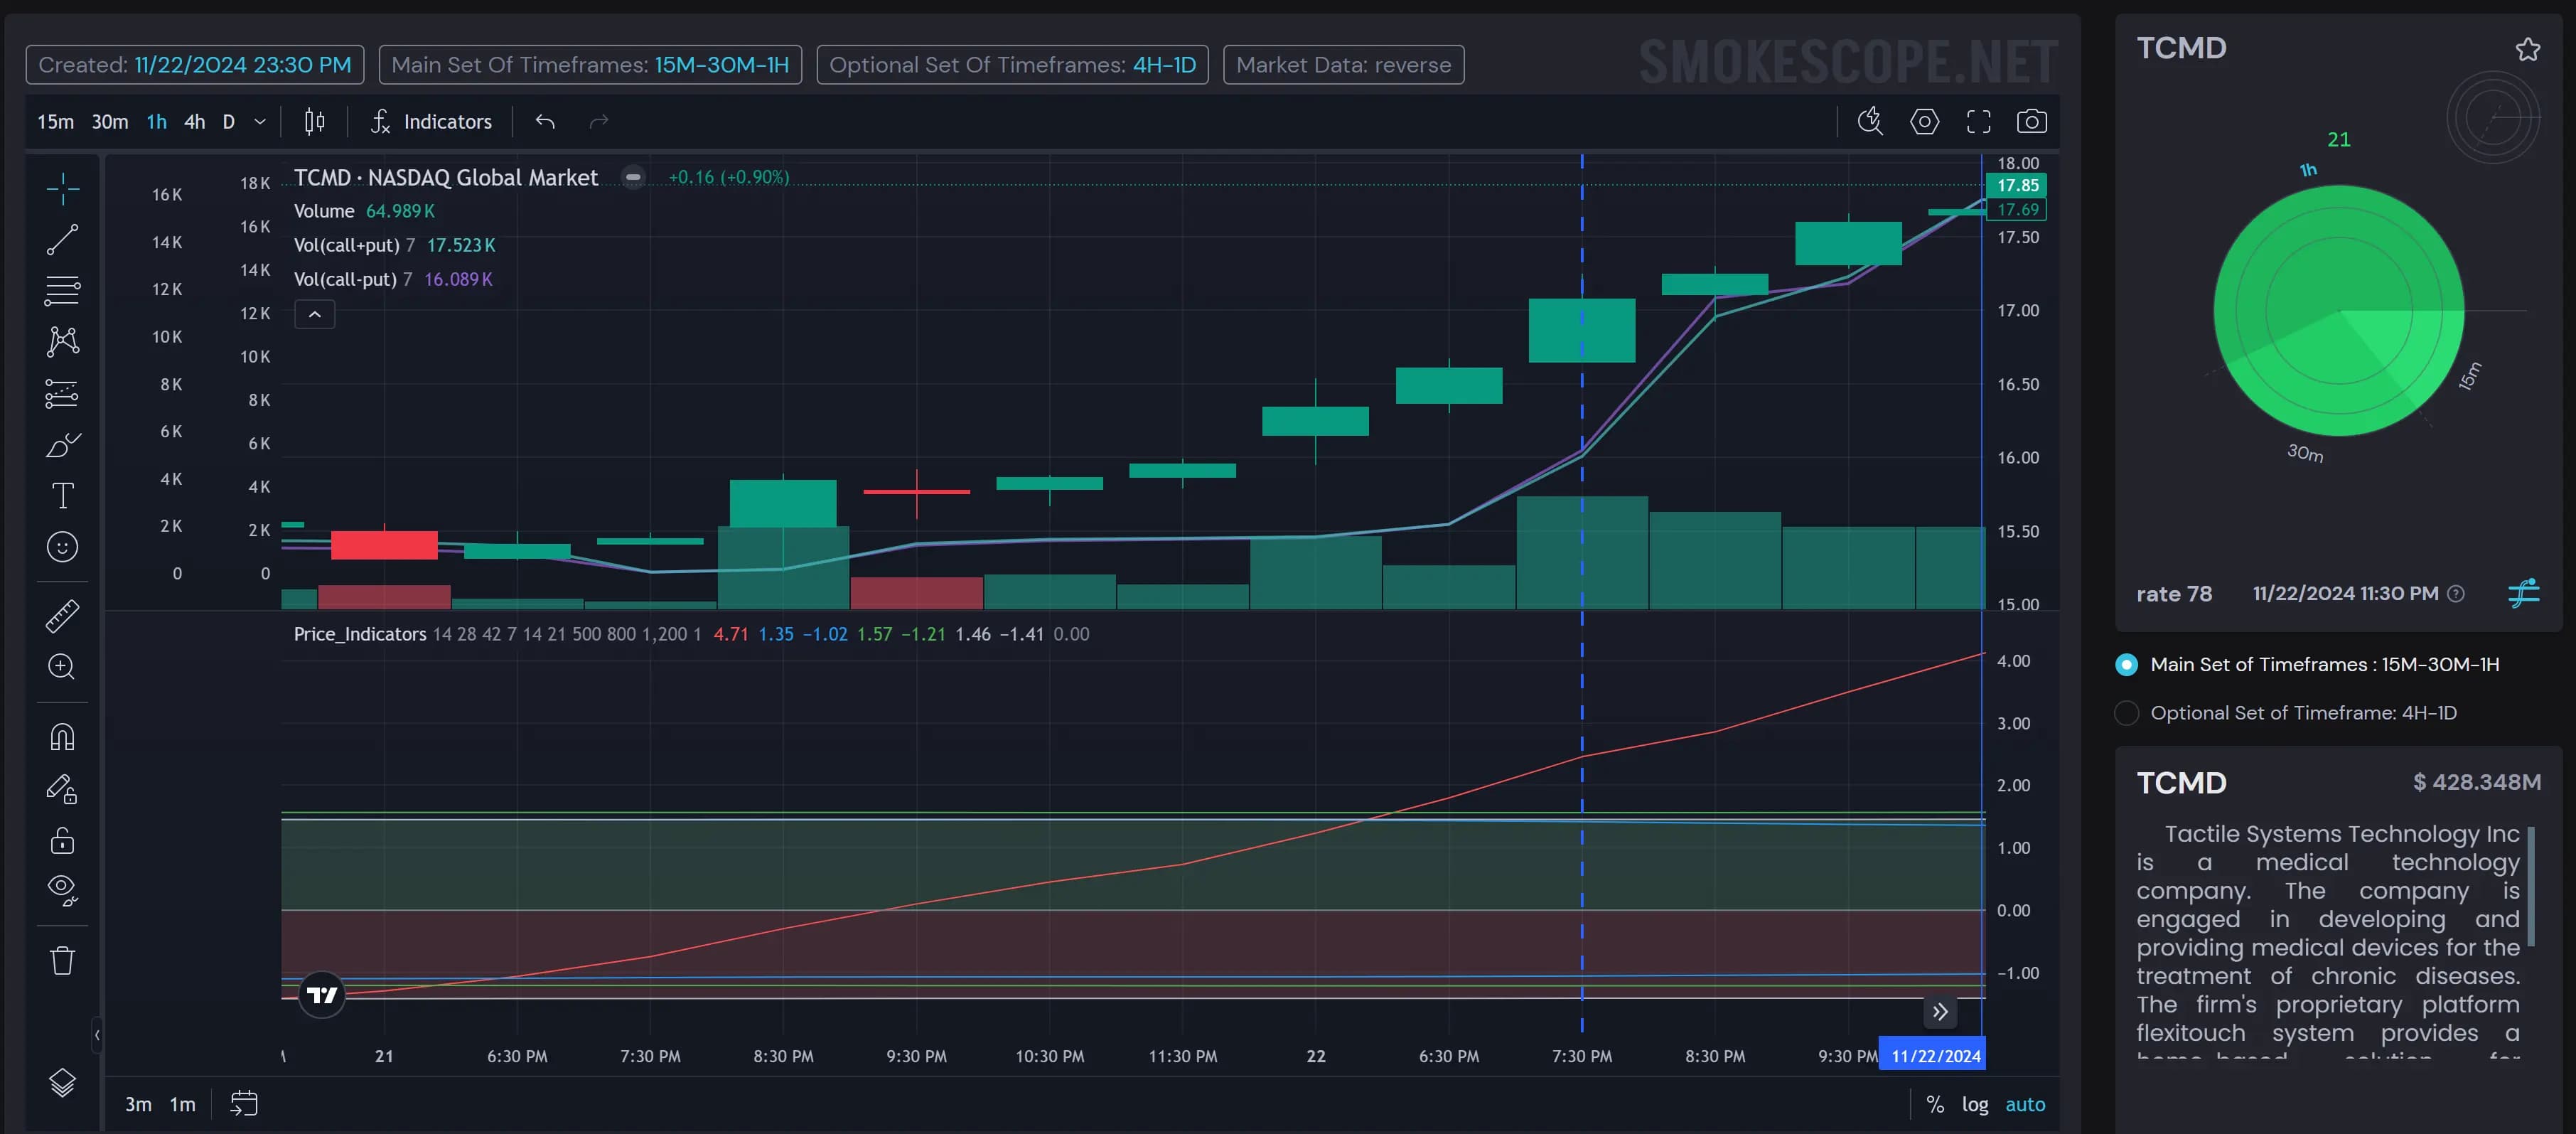The width and height of the screenshot is (2576, 1134).
Task: Select Main Set of Timeframes radio
Action: tap(2126, 665)
